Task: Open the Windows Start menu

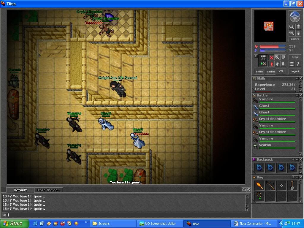Action: pyautogui.click(x=14, y=224)
